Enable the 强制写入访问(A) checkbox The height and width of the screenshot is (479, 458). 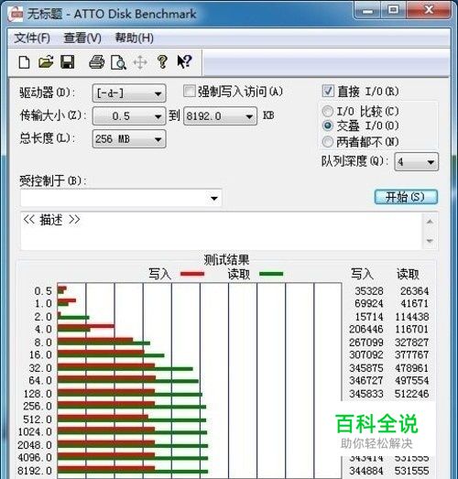189,91
